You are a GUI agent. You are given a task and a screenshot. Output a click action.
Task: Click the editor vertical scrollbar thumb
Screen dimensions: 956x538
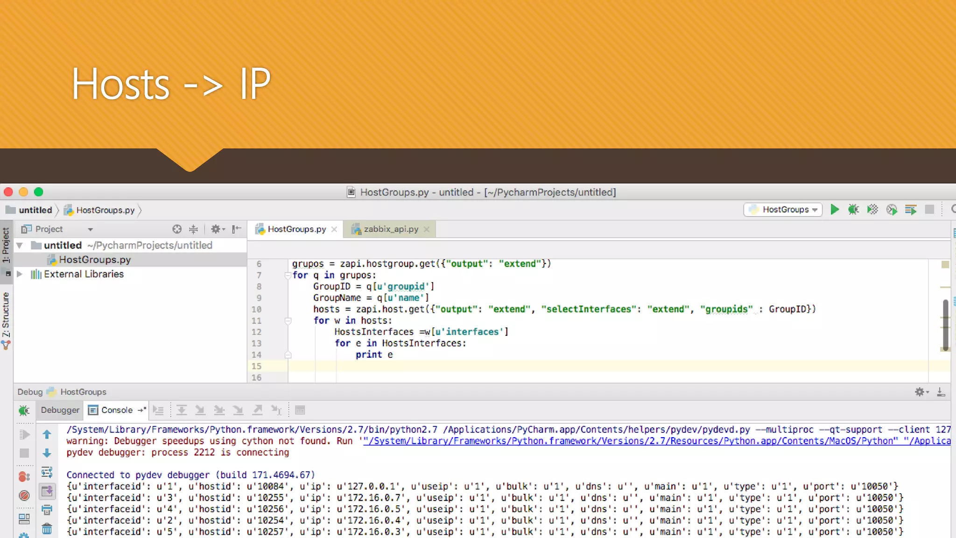point(945,325)
